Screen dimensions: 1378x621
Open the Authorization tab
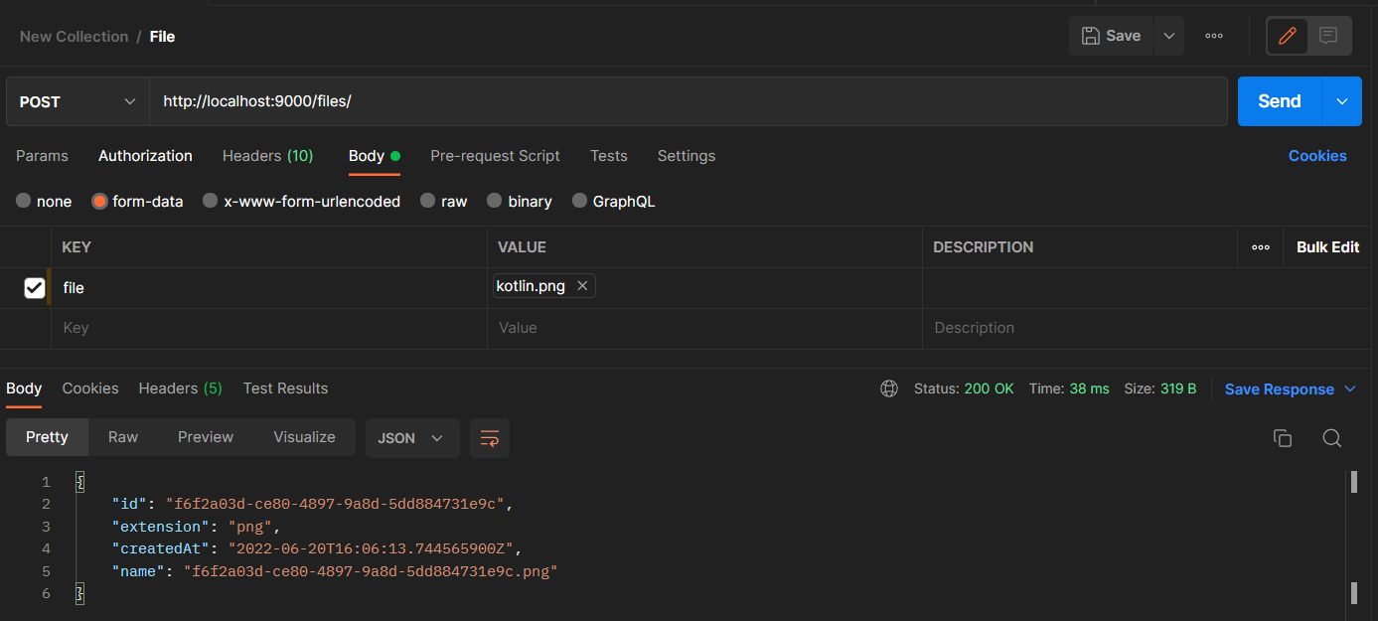click(x=145, y=156)
